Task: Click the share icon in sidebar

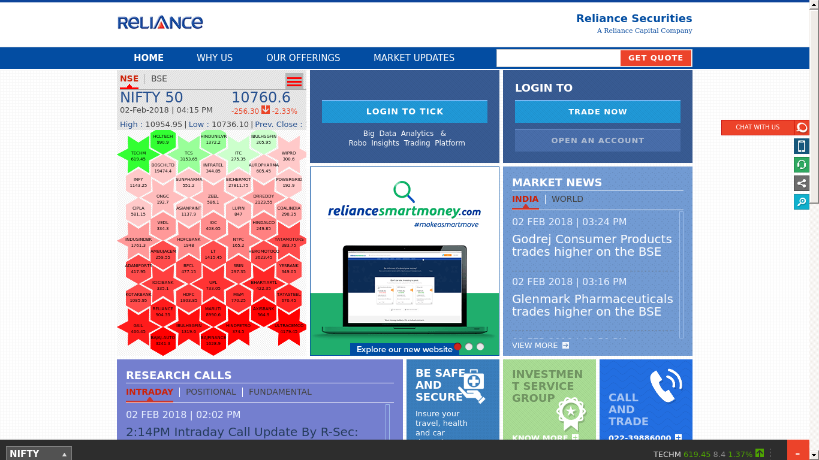Action: 802,183
